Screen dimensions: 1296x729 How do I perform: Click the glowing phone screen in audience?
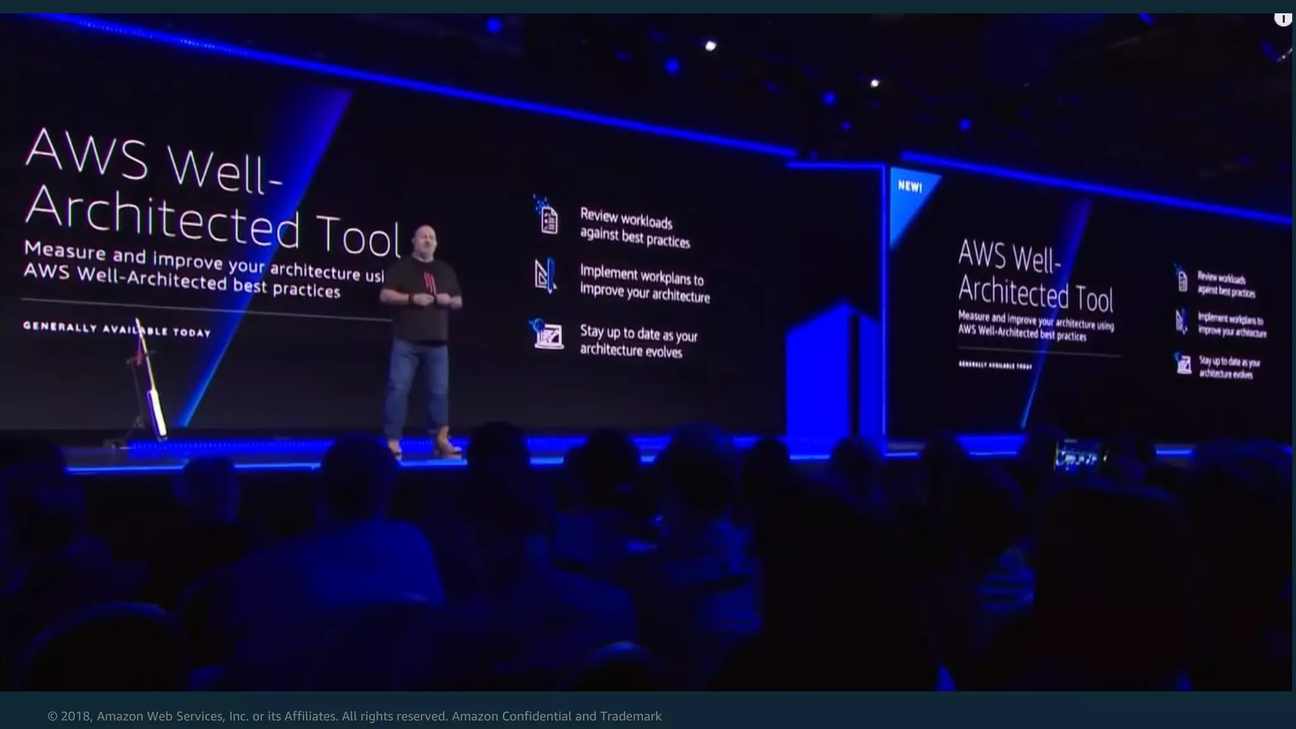[1078, 456]
